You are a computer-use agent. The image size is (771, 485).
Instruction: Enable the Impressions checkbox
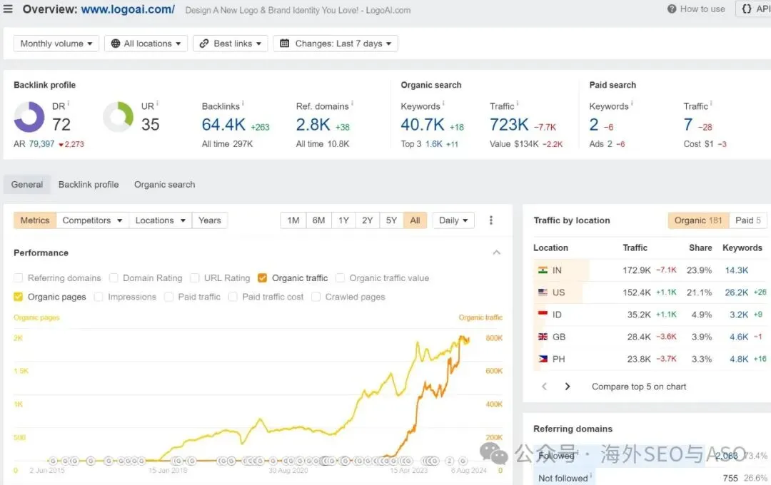pos(99,297)
